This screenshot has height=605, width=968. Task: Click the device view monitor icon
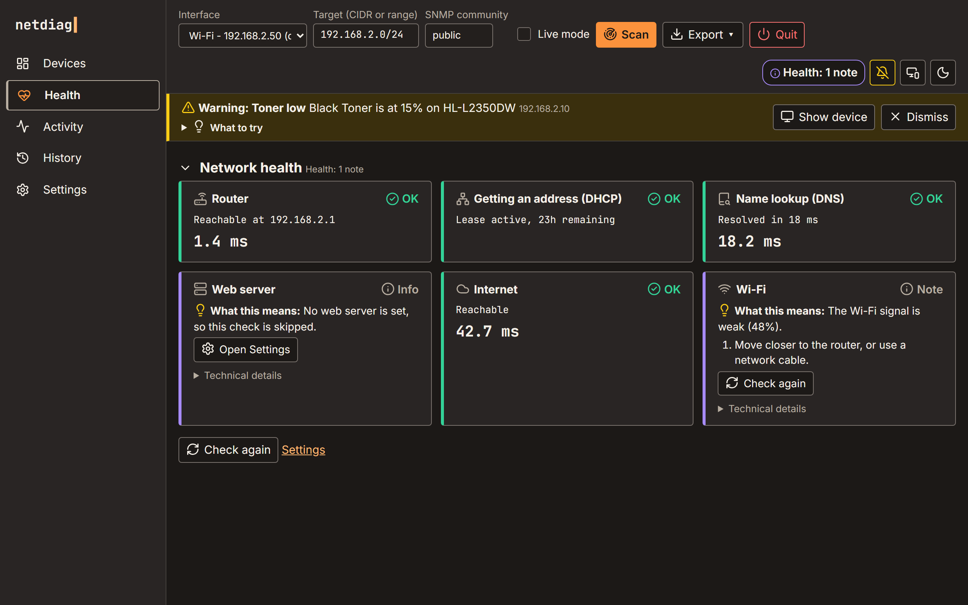[912, 73]
